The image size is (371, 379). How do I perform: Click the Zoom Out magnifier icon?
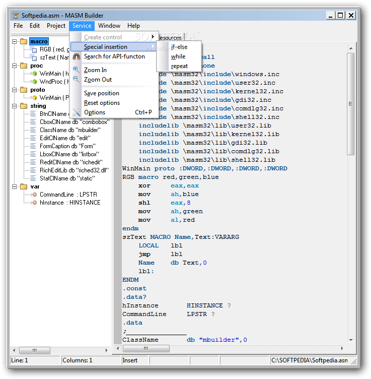[76, 79]
